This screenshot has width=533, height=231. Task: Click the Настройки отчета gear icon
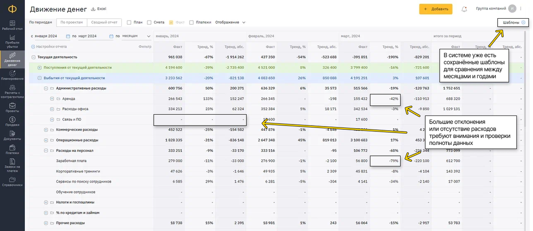tap(33, 47)
